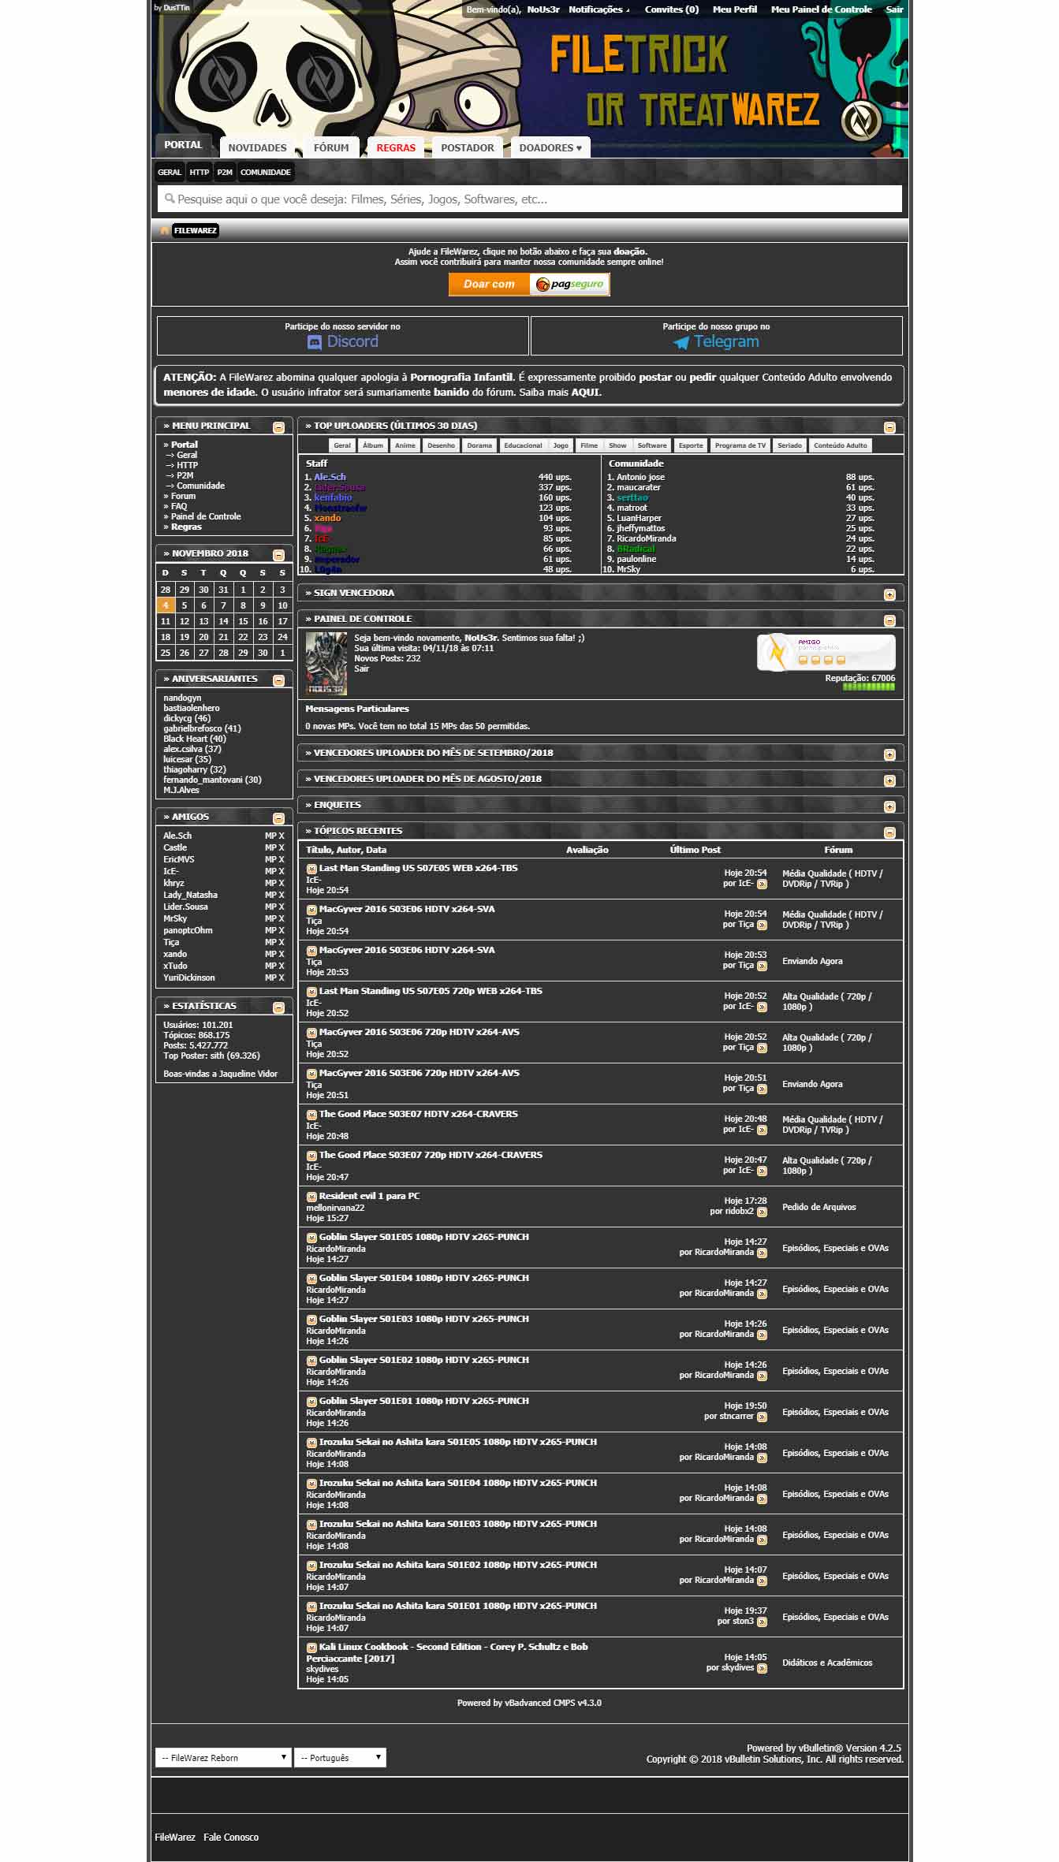Open the Regras tab
The width and height of the screenshot is (1059, 1862).
[396, 147]
